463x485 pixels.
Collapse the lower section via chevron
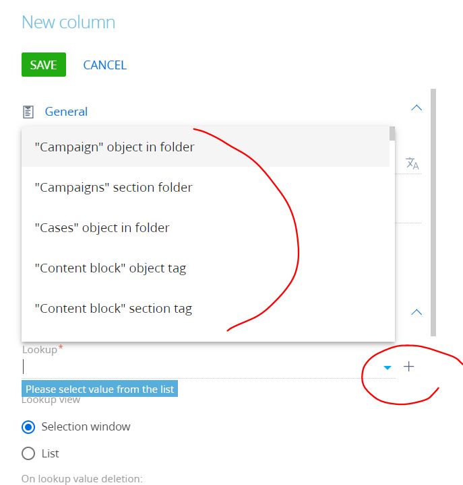pyautogui.click(x=416, y=312)
